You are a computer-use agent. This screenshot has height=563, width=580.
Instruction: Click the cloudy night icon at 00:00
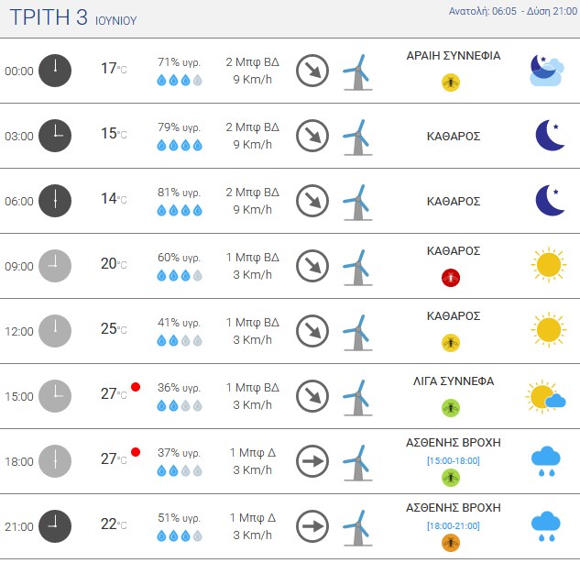[x=548, y=71]
